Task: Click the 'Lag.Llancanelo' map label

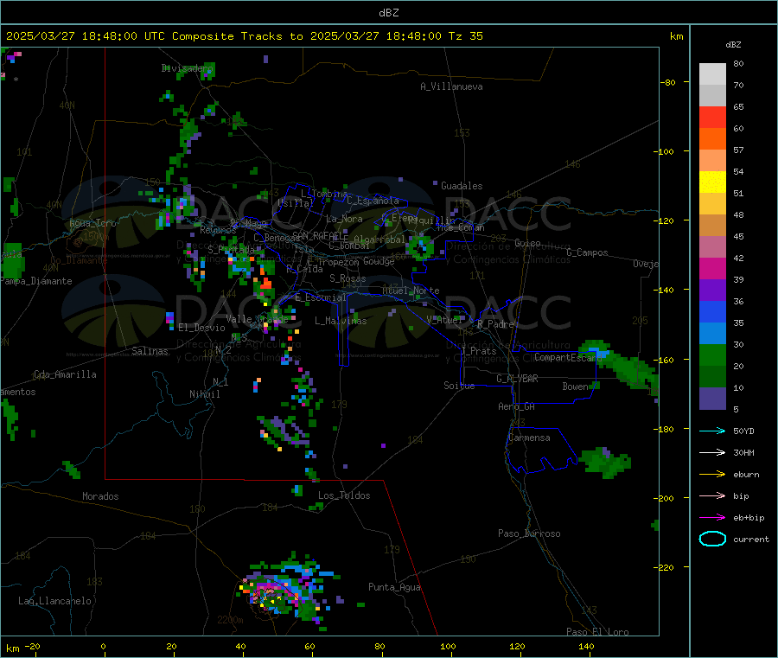Action: pos(54,602)
